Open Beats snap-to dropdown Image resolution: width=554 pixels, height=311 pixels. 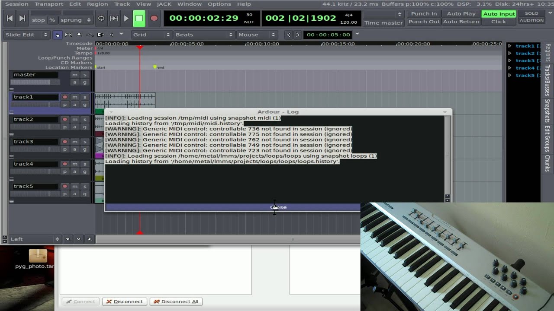204,35
